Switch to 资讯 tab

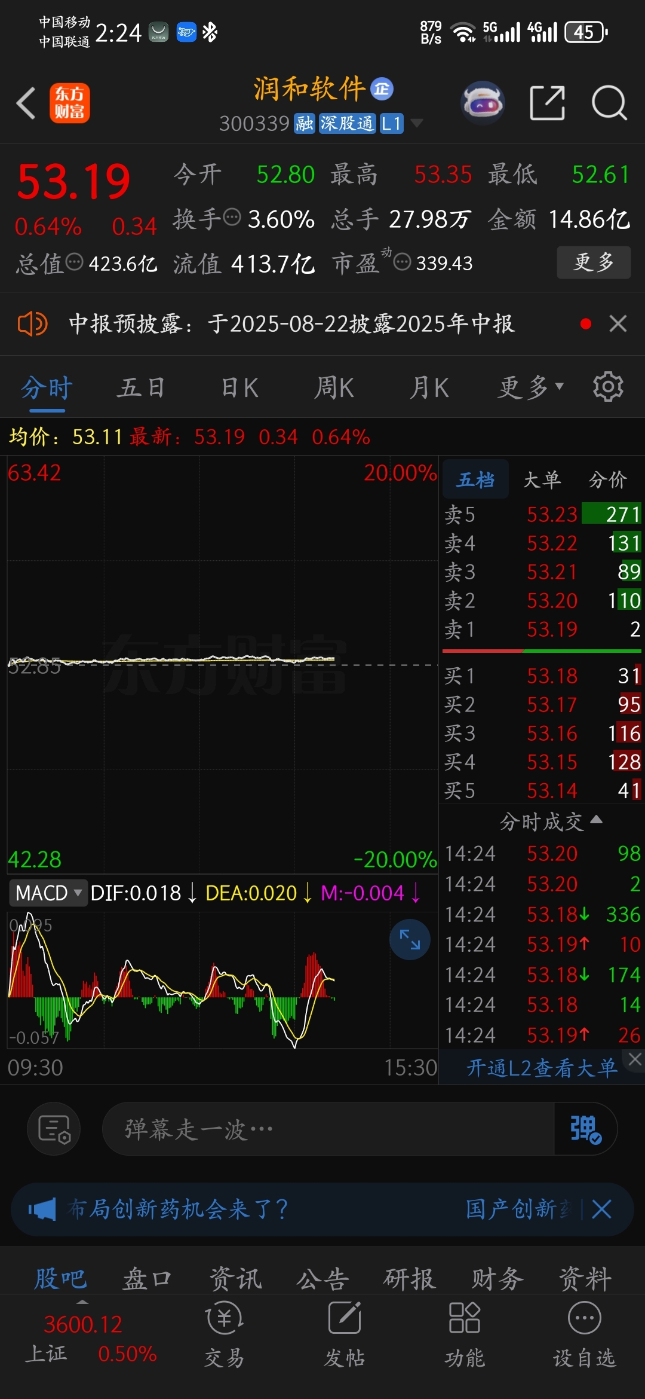235,1279
